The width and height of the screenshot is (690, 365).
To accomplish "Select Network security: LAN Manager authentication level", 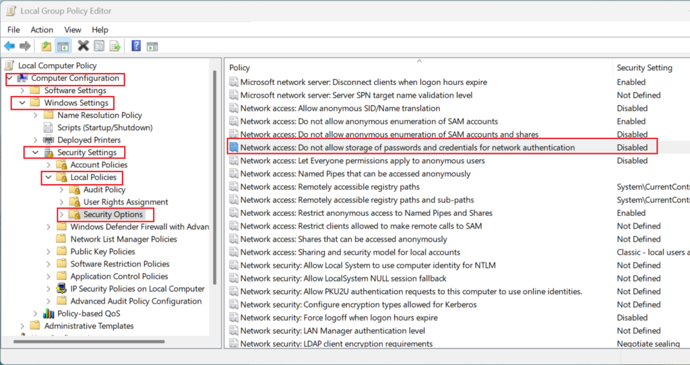I will tap(333, 331).
